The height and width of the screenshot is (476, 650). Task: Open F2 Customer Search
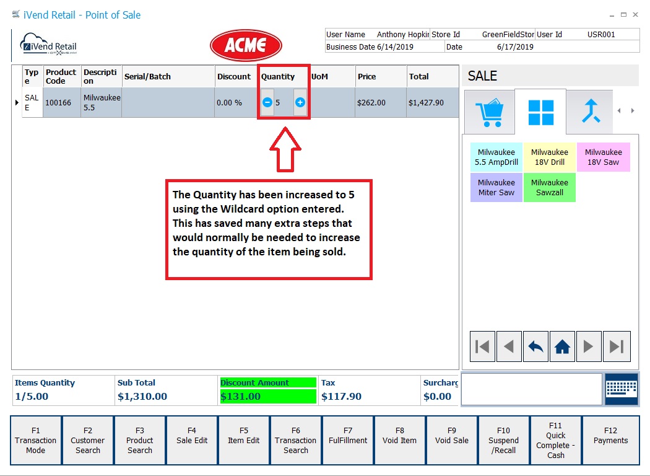click(88, 440)
